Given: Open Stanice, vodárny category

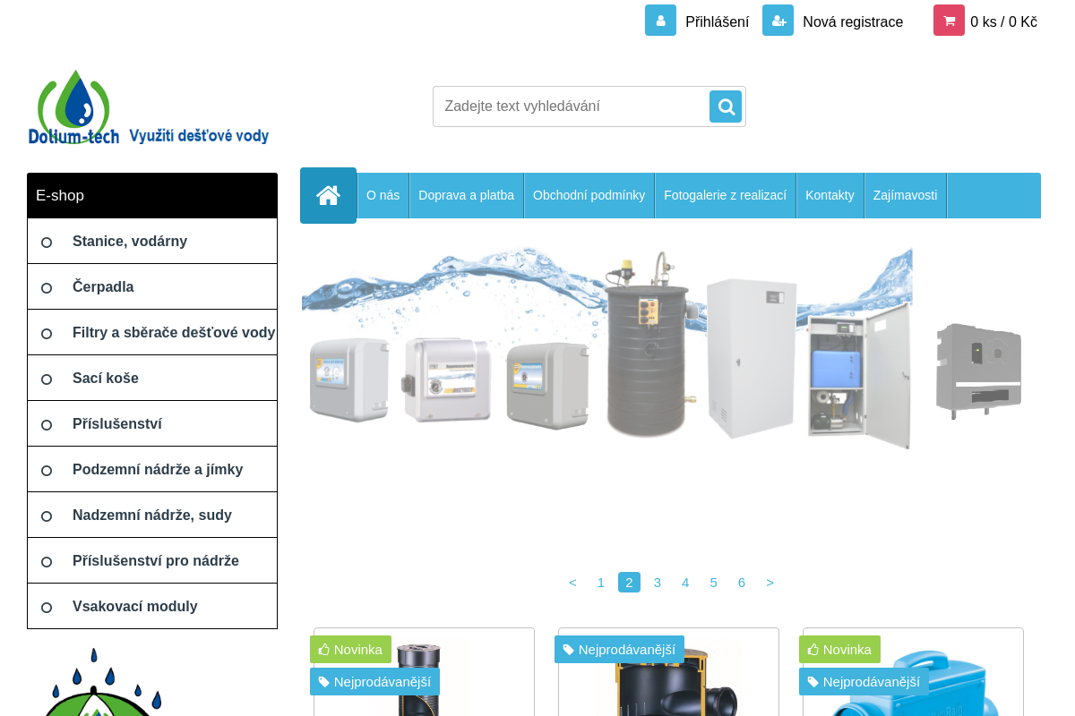Looking at the screenshot, I should [152, 242].
